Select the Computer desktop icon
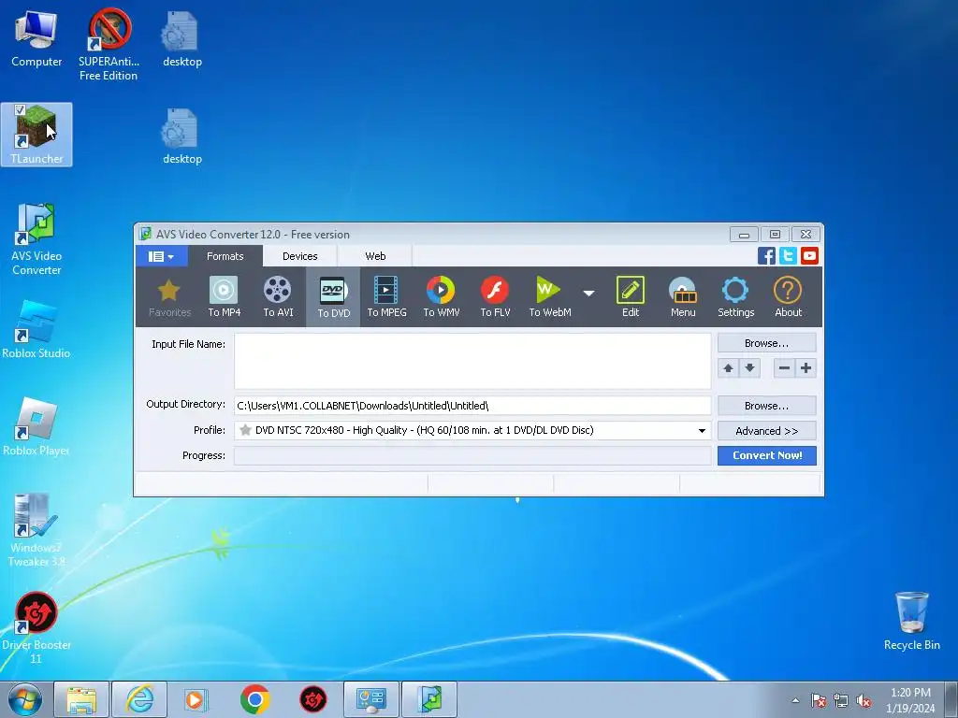This screenshot has width=958, height=718. point(36,37)
